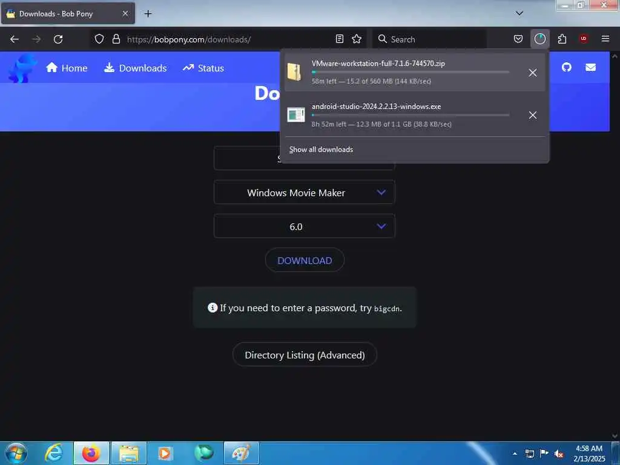Select the Downloads - Bob Pony tab

click(x=68, y=13)
